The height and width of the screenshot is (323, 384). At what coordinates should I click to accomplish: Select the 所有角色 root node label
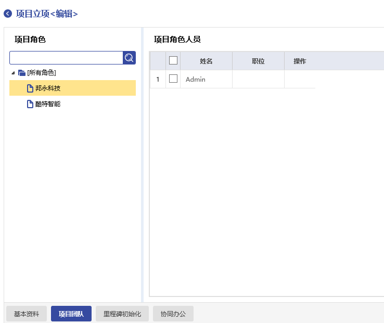pos(42,73)
